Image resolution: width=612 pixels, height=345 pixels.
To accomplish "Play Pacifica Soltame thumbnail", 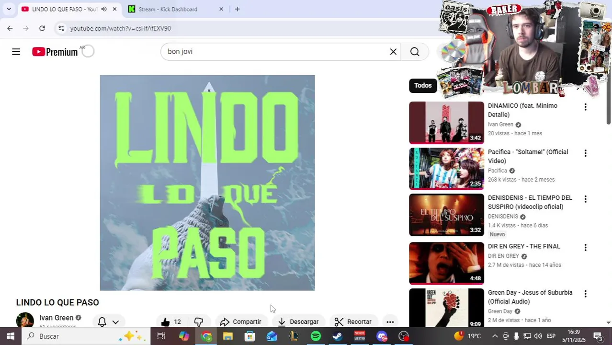I will point(446,169).
